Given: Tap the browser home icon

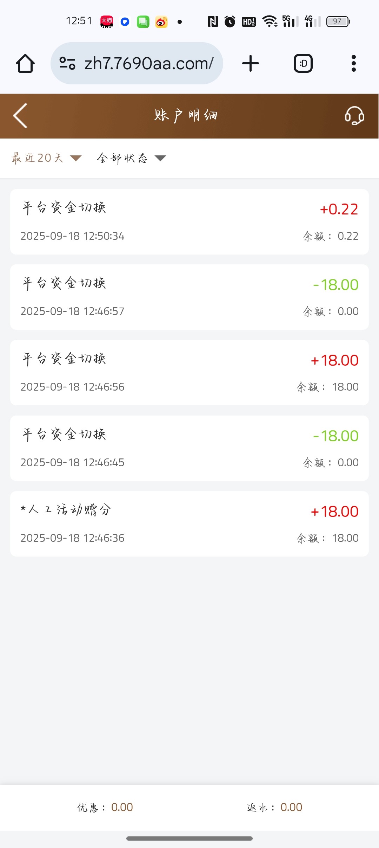Looking at the screenshot, I should (25, 64).
